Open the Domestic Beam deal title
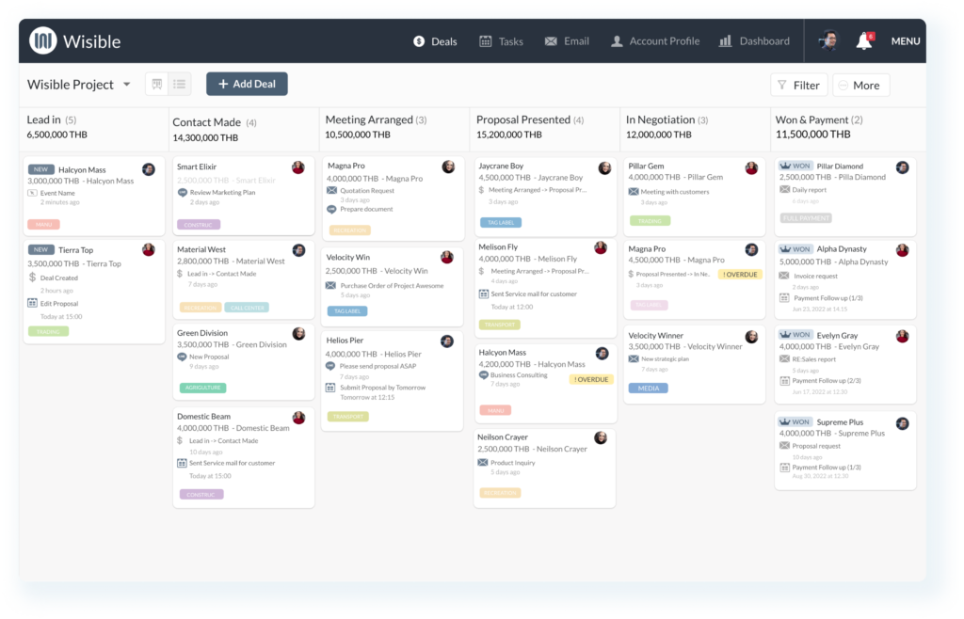The image size is (964, 619). 203,417
